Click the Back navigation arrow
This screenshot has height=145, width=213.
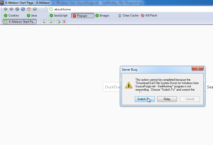click(6, 9)
